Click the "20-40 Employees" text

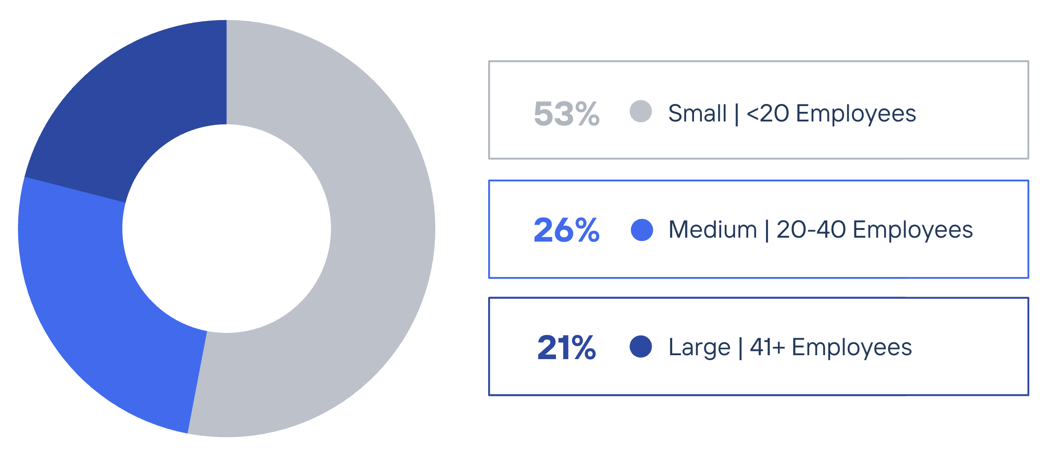pyautogui.click(x=874, y=230)
